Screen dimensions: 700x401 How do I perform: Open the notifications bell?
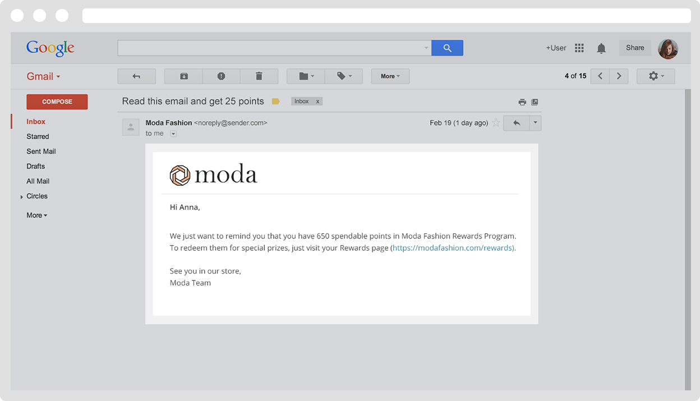coord(601,48)
